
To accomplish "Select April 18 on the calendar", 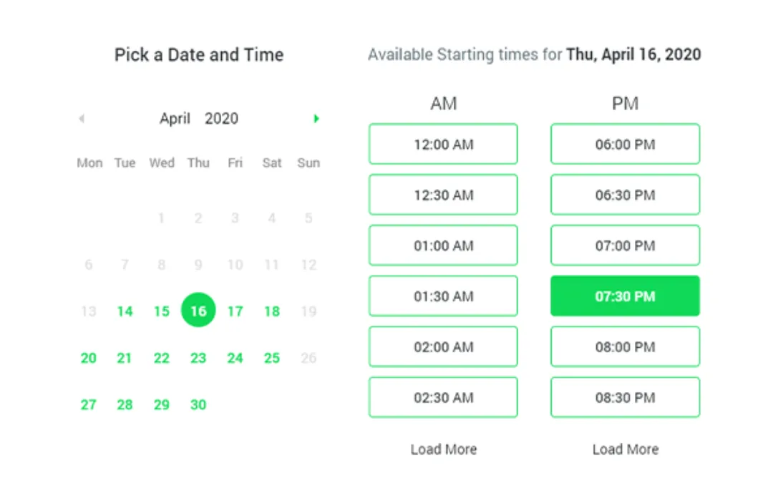I will pos(272,311).
